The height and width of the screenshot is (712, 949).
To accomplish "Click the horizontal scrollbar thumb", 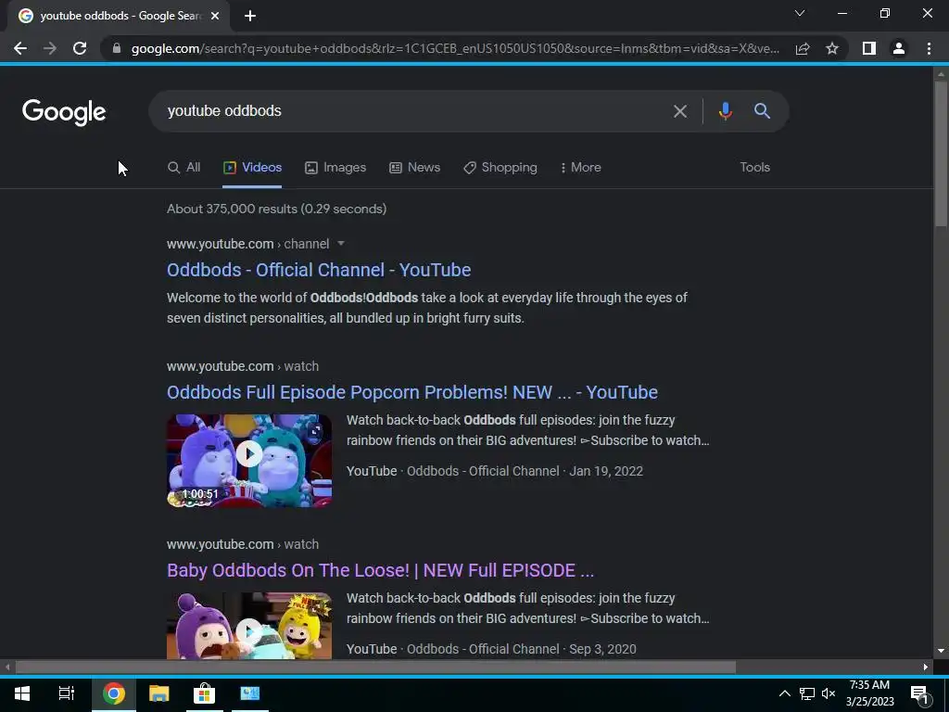I will point(375,667).
